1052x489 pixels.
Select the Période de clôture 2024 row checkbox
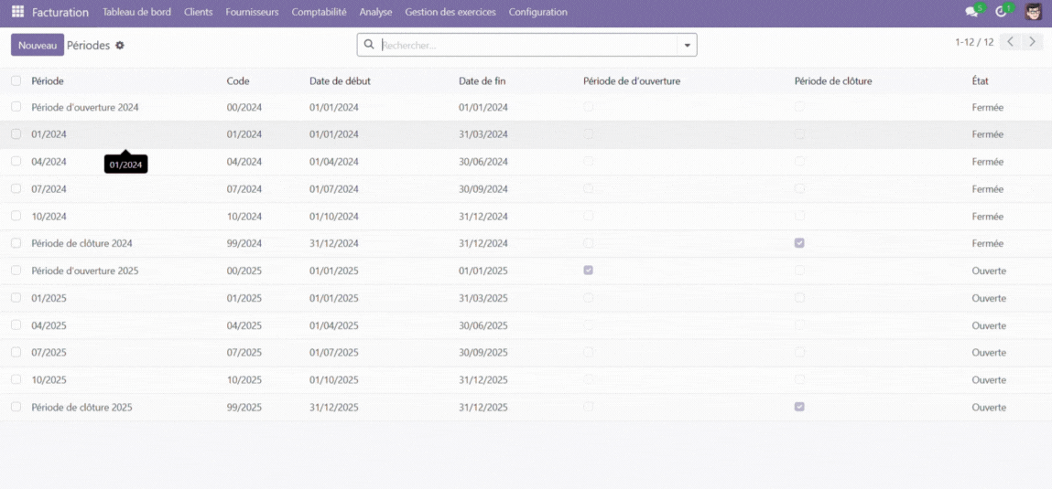coord(16,243)
